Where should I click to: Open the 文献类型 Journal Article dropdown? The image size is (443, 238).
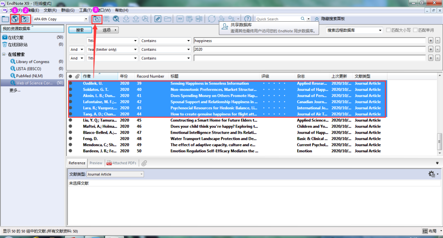point(141,174)
